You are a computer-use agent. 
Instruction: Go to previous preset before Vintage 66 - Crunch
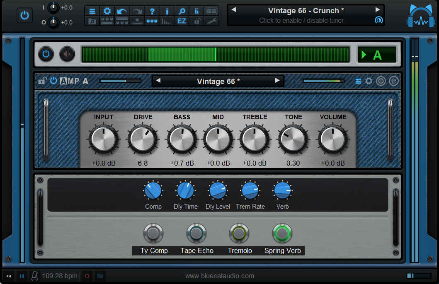click(x=234, y=10)
